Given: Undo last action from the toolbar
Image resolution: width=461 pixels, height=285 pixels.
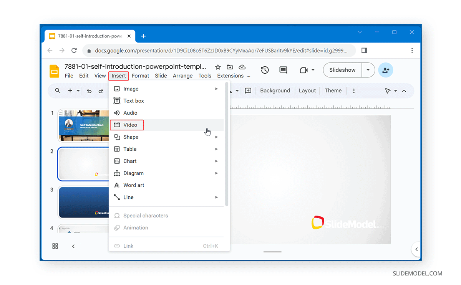Looking at the screenshot, I should 89,91.
